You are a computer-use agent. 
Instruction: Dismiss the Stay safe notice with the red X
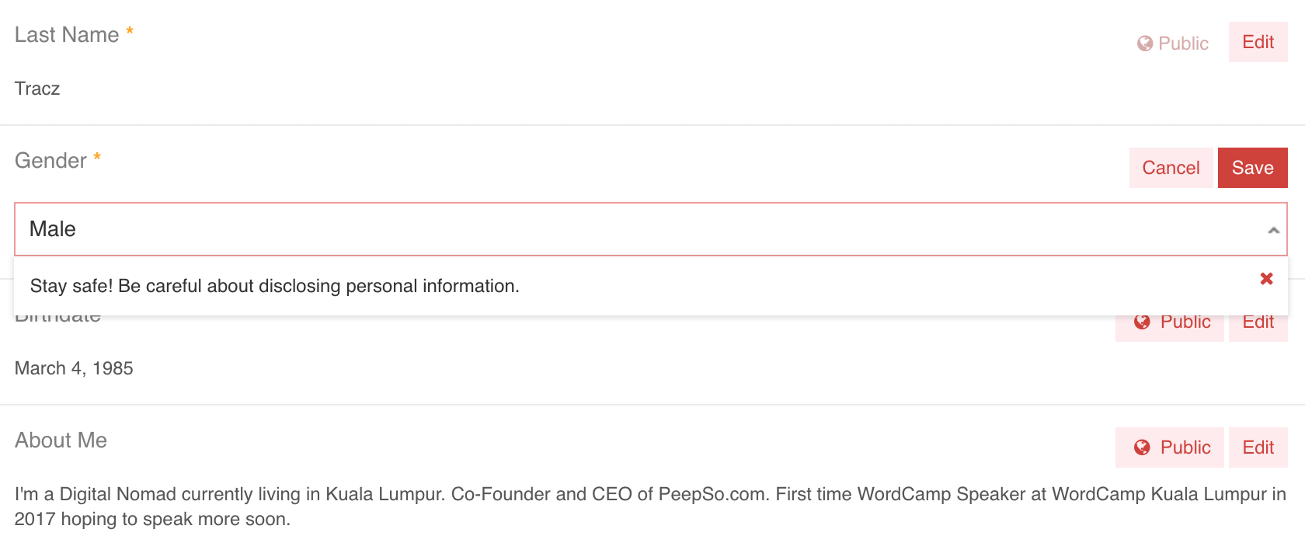1266,278
